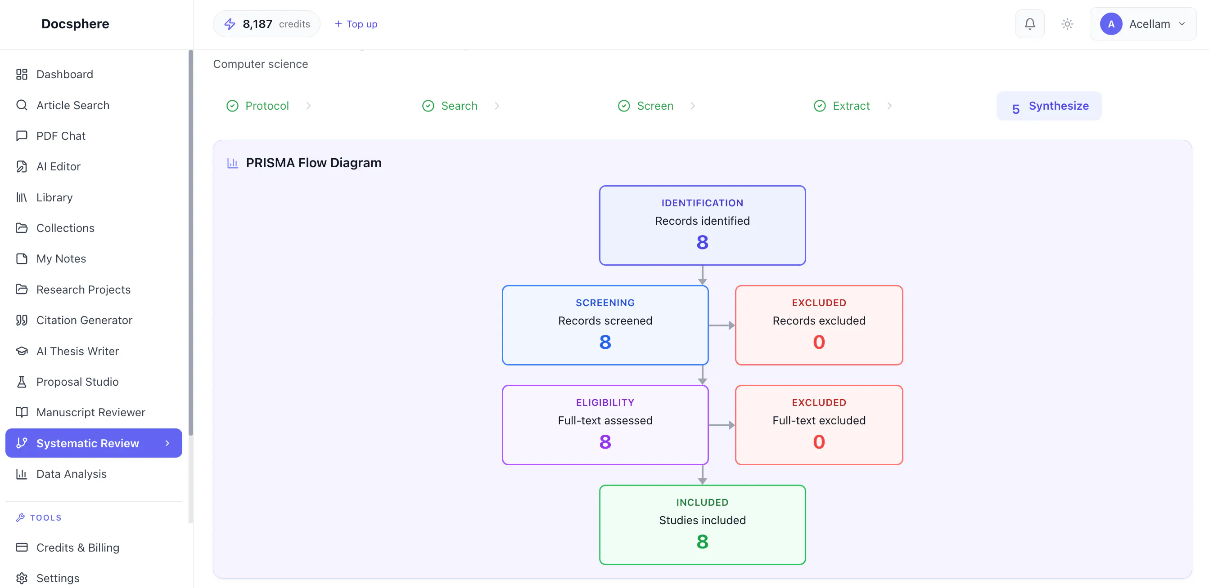
Task: Click the Dashboard grid icon
Action: click(x=22, y=74)
